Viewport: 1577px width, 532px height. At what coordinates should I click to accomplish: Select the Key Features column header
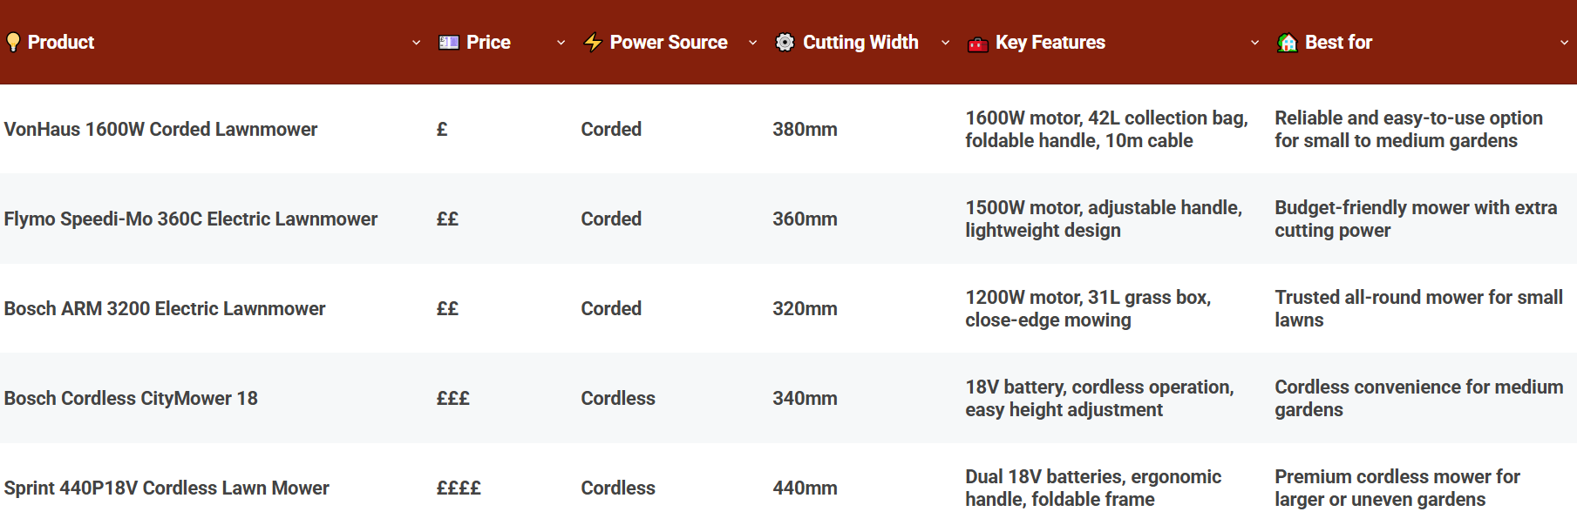1050,43
